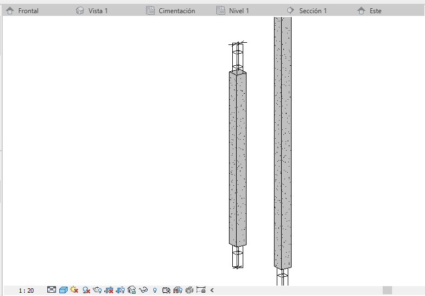Click Highlight Displacement Sets icon
Screen dimensions: 425x296
pyautogui.click(x=189, y=290)
